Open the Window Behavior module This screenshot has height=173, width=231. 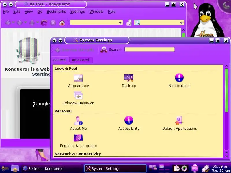(x=78, y=98)
